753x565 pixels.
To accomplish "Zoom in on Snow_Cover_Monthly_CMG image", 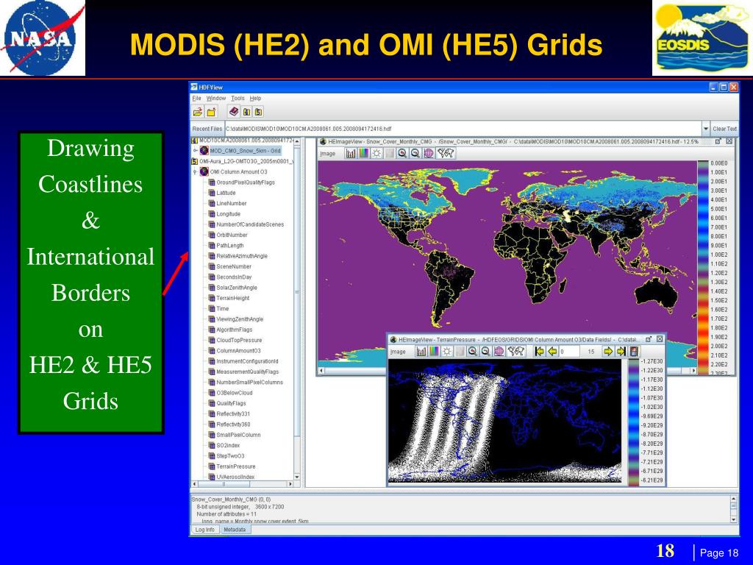I will pos(402,153).
